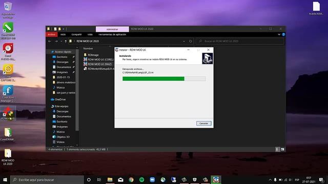Open the RDWorksV8 desktop shortcut
328x184 pixels.
(x=8, y=113)
